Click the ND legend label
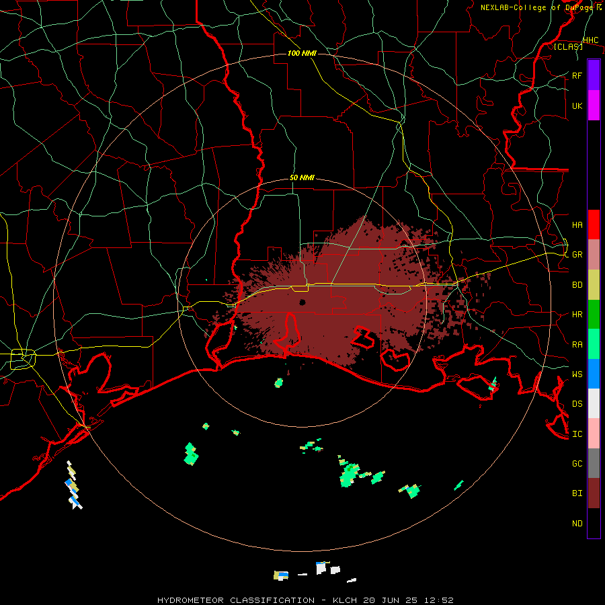605x605 pixels. tap(577, 523)
